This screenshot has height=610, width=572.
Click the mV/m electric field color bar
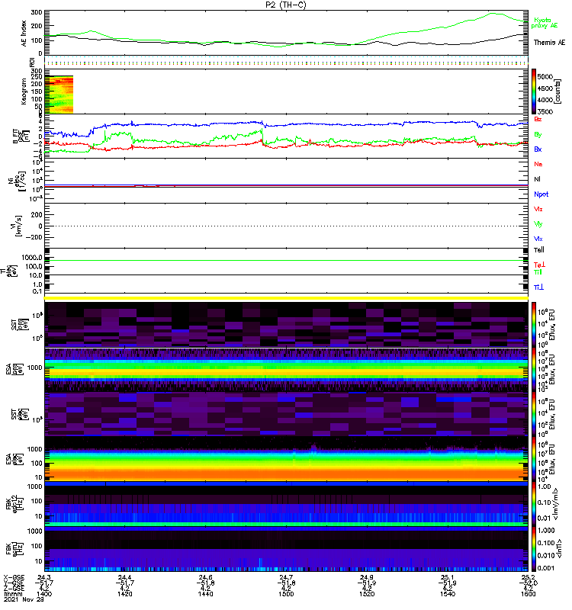[534, 504]
